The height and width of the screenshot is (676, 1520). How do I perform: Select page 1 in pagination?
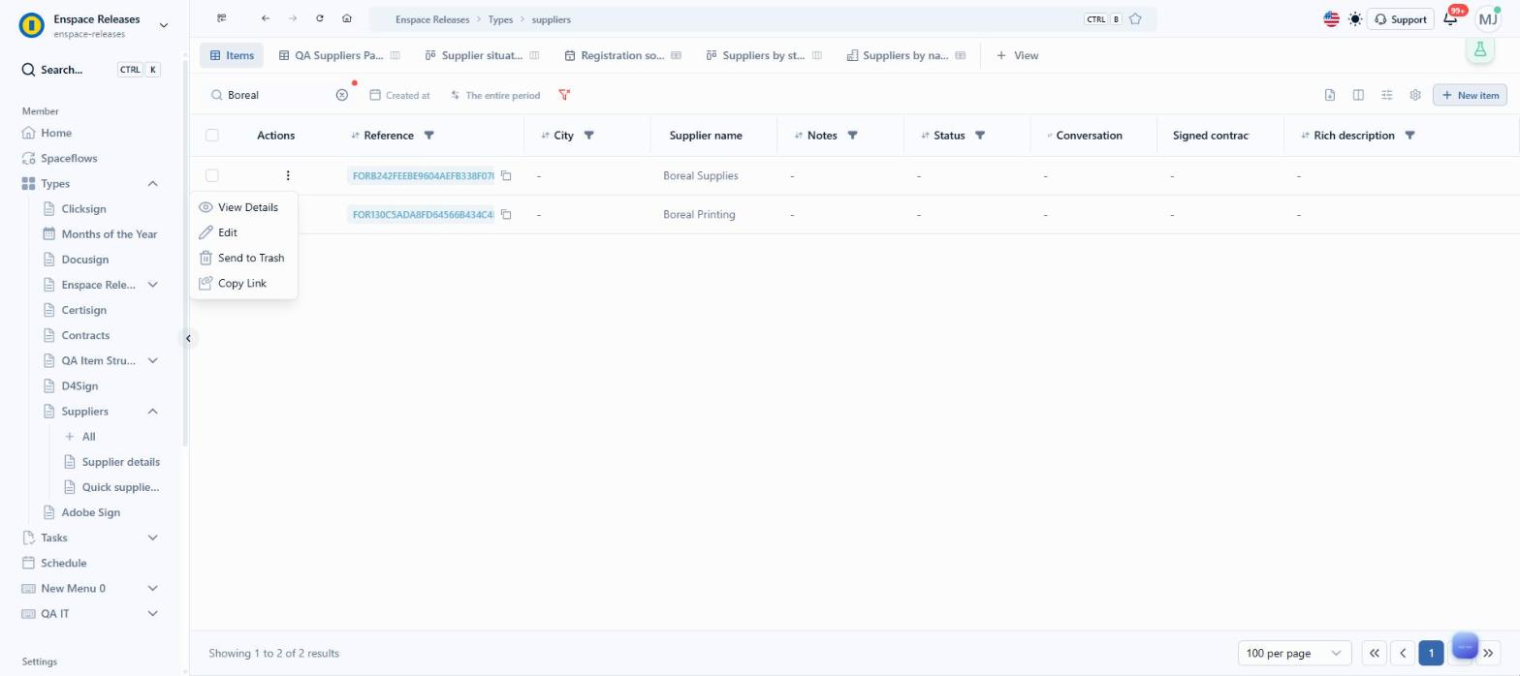tap(1431, 653)
